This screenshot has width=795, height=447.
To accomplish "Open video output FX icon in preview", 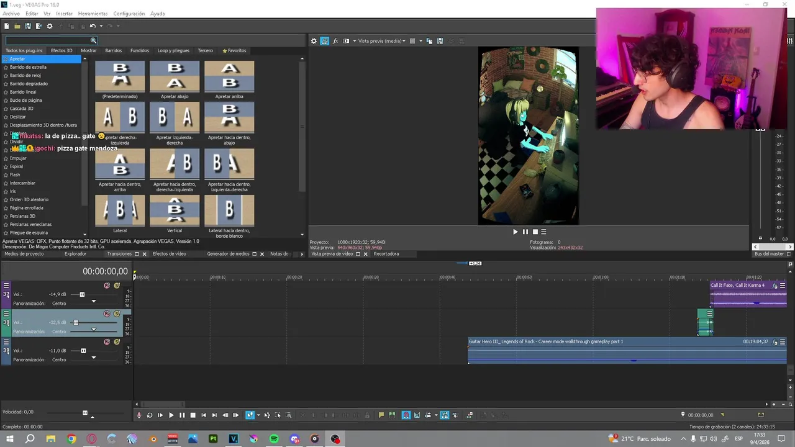I will tap(335, 41).
